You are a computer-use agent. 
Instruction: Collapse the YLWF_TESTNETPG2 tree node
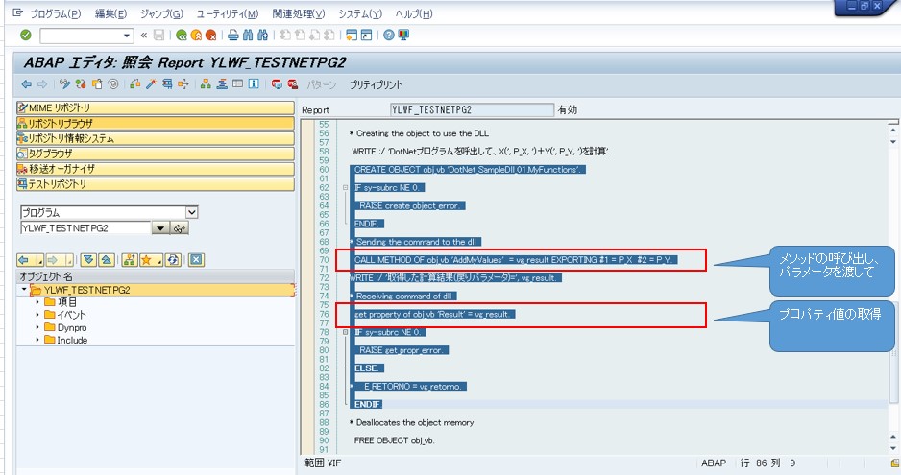(24, 290)
